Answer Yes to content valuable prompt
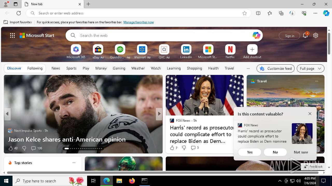 [250, 152]
